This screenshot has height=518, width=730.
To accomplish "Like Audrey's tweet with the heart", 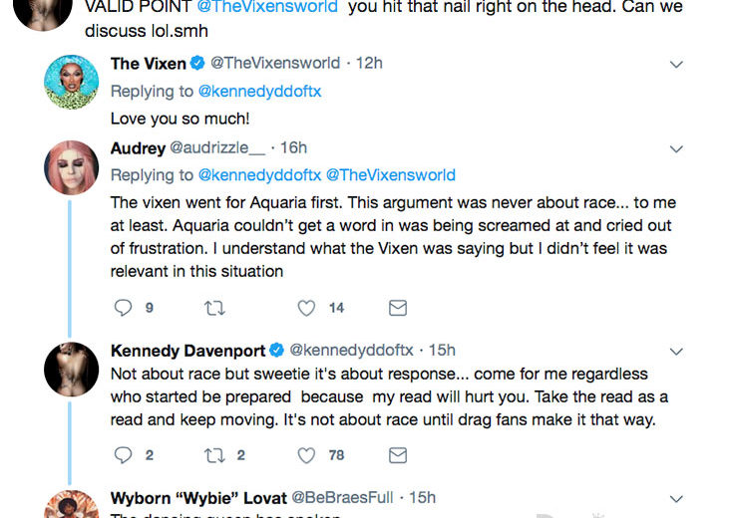I will [x=307, y=308].
